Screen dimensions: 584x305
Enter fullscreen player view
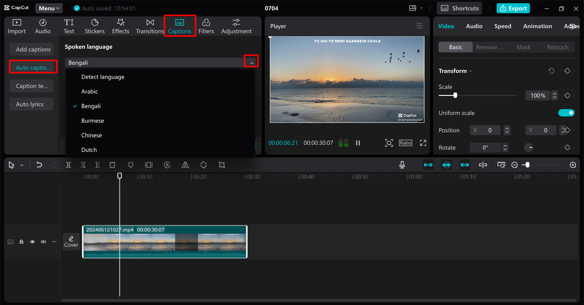point(423,143)
